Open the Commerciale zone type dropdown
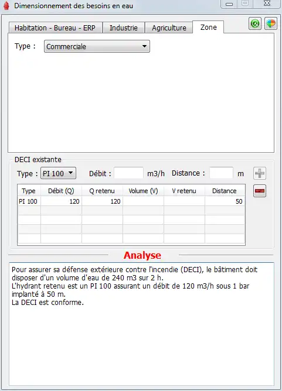The height and width of the screenshot is (391, 282). [97, 46]
